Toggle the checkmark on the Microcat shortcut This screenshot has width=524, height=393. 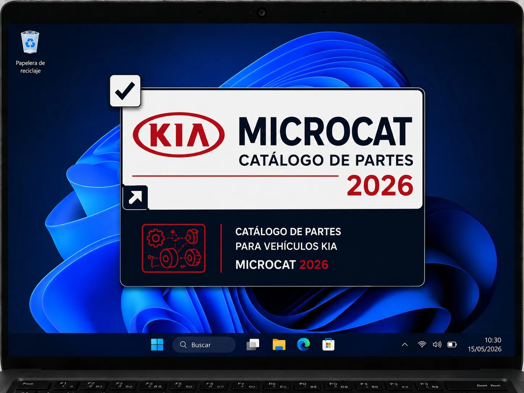(125, 91)
